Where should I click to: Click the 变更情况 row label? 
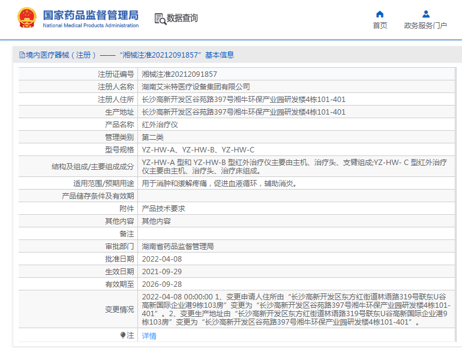click(119, 310)
